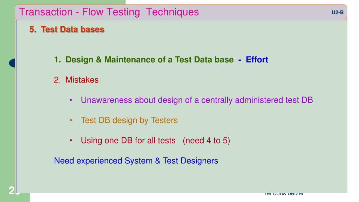
Task: Click the Using one DB for all tests text
Action: 128,140
